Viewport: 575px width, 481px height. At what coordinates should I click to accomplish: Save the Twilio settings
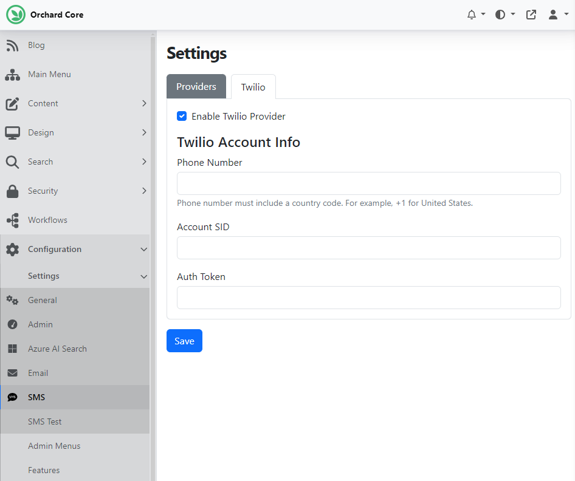click(184, 341)
